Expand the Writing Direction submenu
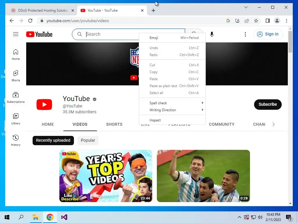Screen dimensions: 298x223 pos(172,110)
